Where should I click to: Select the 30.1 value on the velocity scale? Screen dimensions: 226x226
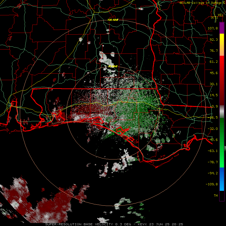214,84
